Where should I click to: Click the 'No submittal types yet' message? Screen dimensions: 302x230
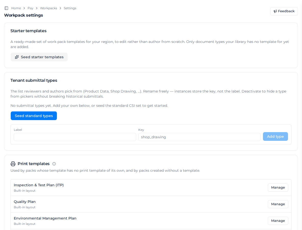click(x=89, y=106)
